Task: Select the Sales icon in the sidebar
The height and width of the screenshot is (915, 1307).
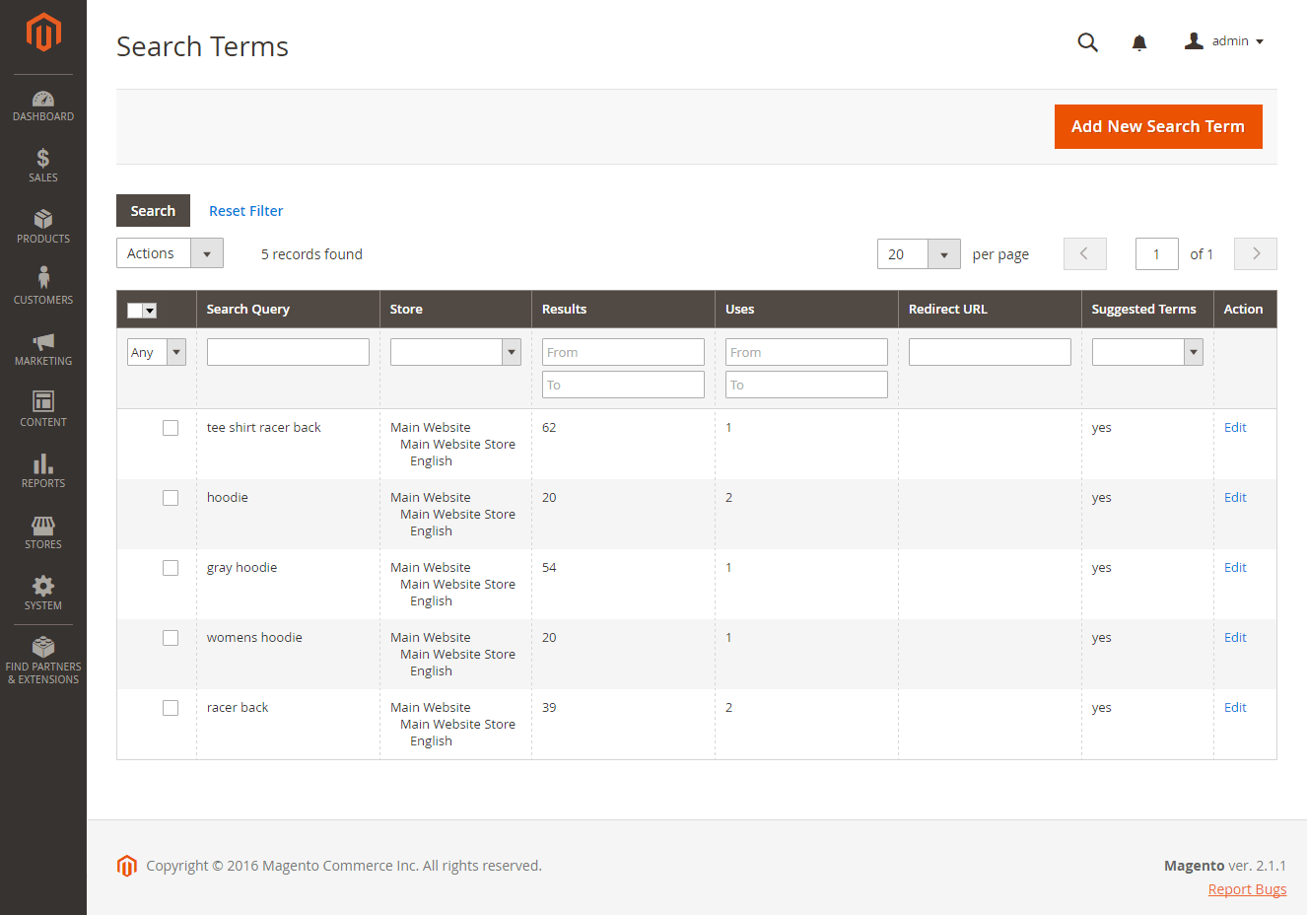Action: click(43, 165)
